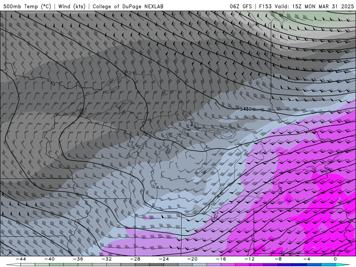
Task: Click the -20 colorbar label
Action: 192,259
